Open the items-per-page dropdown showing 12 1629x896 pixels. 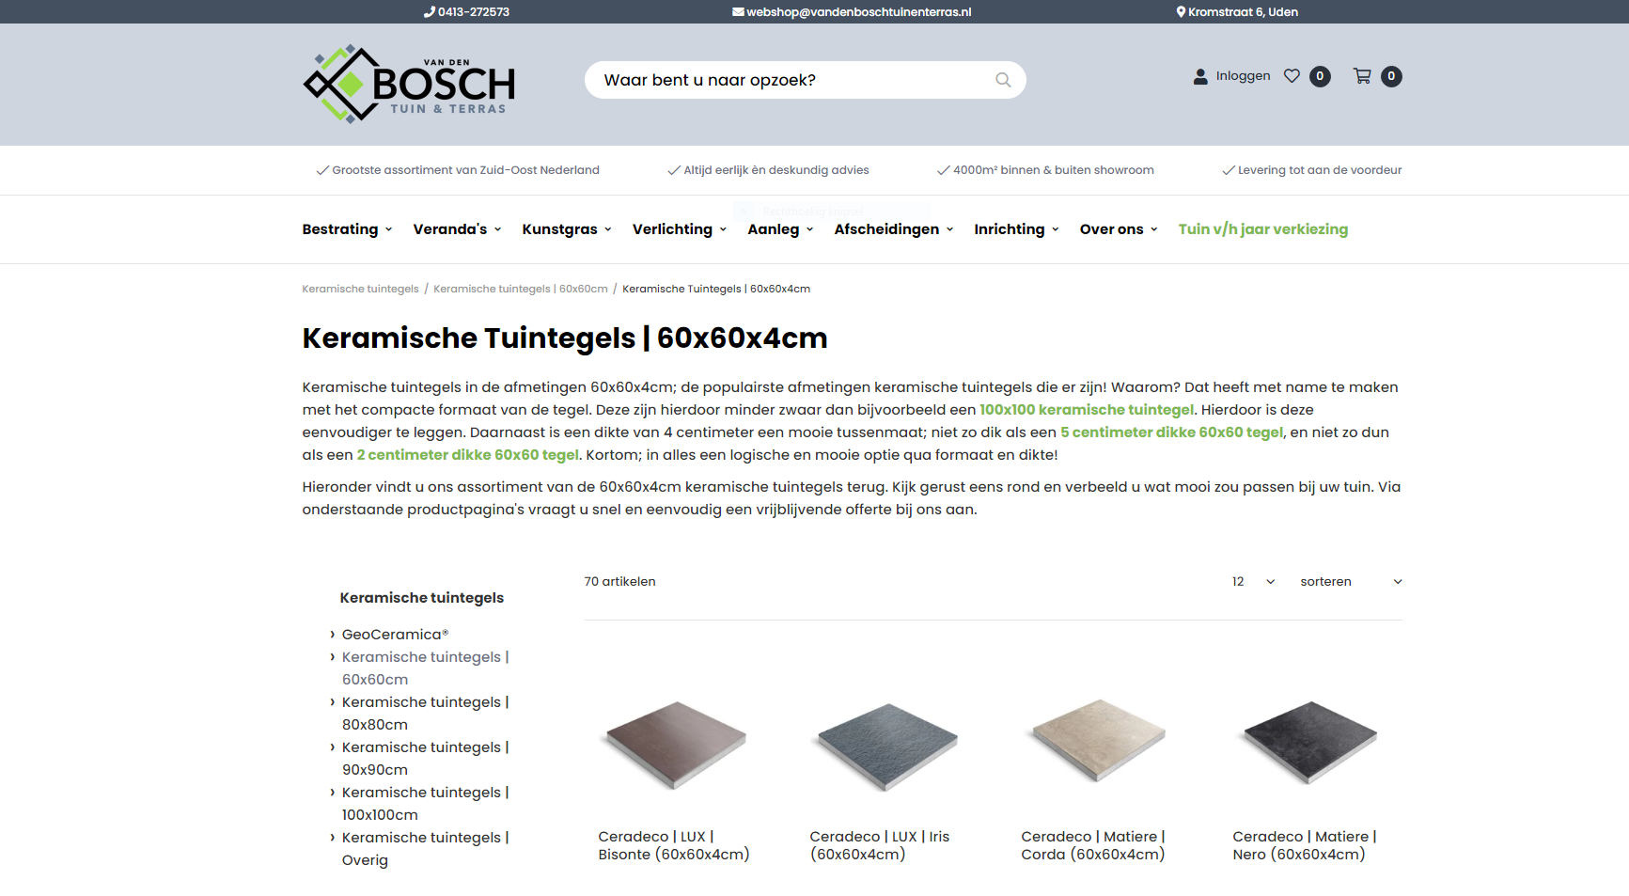pos(1253,582)
